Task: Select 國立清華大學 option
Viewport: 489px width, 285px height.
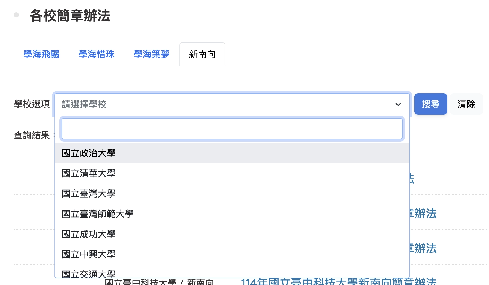Action: pyautogui.click(x=89, y=173)
